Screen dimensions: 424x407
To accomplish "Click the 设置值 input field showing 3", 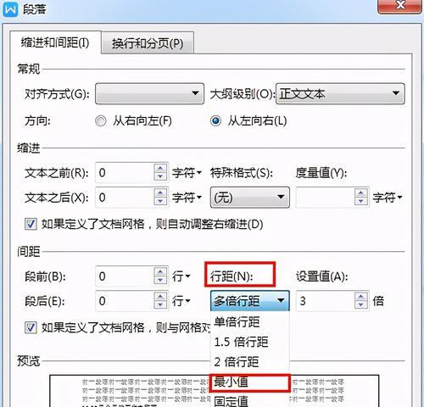I will coord(326,301).
